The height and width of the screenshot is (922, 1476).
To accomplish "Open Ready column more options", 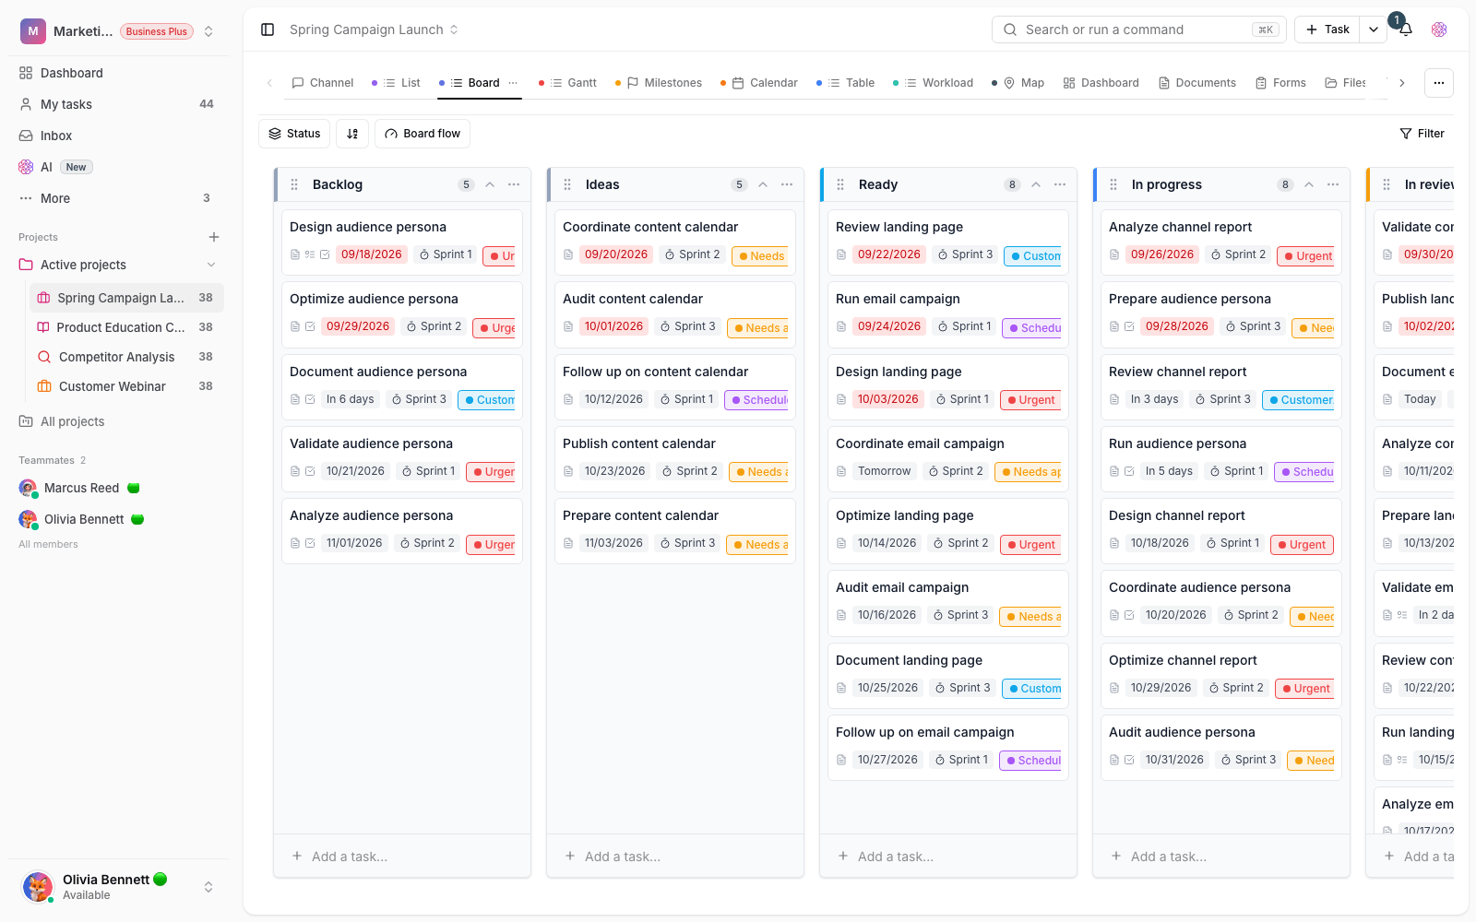I will [1060, 184].
